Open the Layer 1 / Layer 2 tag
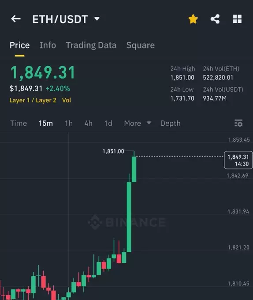Screen dimensions: 253x300 (x=33, y=100)
